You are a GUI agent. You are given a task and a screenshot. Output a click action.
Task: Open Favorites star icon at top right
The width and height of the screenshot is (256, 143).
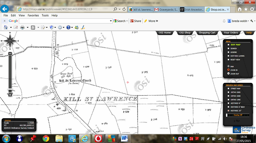point(246,9)
